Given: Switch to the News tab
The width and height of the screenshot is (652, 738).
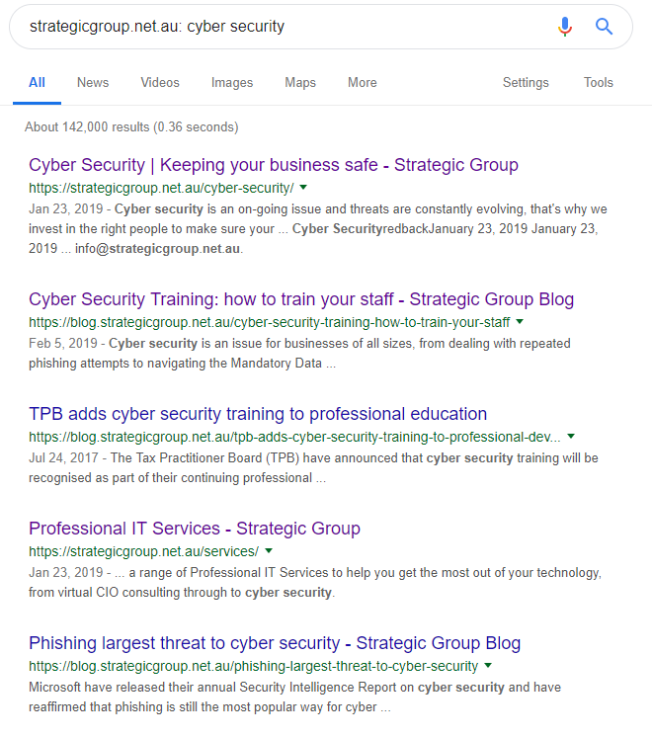Looking at the screenshot, I should 93,83.
